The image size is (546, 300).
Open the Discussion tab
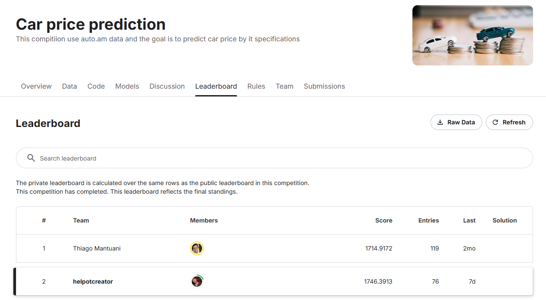pyautogui.click(x=167, y=86)
